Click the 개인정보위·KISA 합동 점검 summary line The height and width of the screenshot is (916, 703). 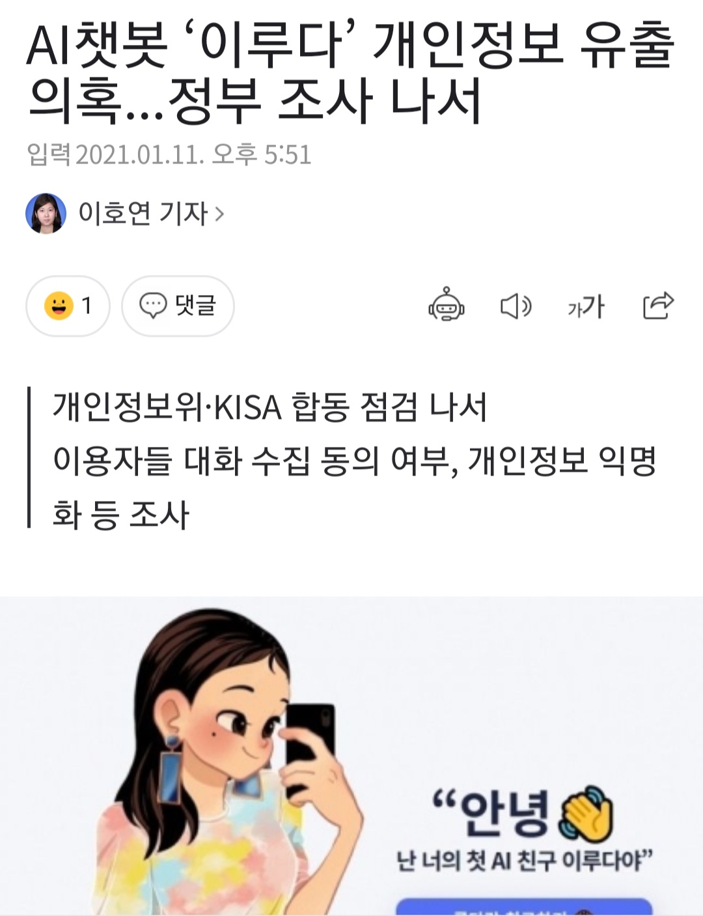click(x=269, y=407)
